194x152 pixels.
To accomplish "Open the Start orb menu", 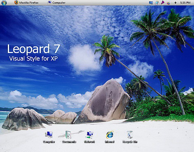I will coord(4,2).
